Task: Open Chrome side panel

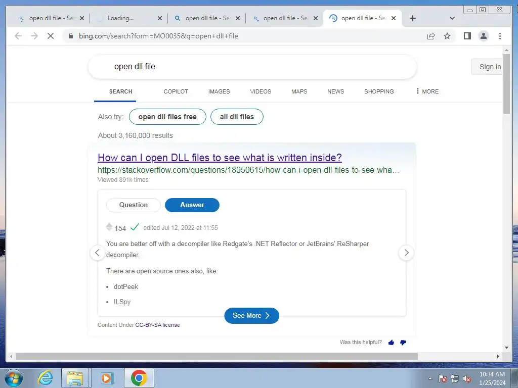Action: click(x=467, y=36)
